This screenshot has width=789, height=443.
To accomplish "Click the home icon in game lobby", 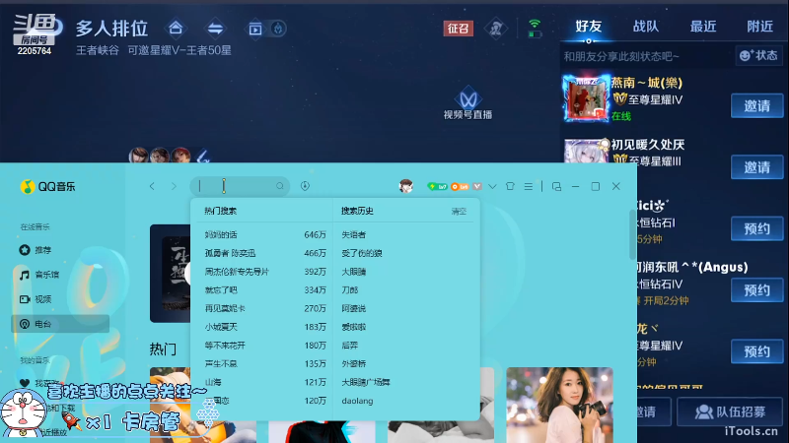I will [176, 29].
